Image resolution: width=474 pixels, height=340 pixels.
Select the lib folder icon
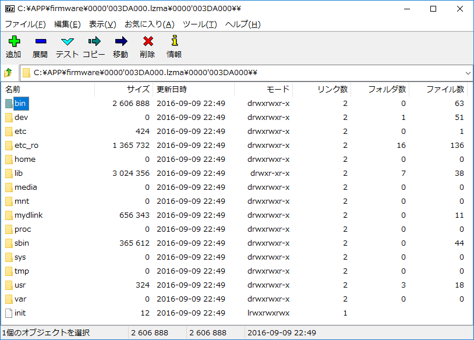click(9, 173)
